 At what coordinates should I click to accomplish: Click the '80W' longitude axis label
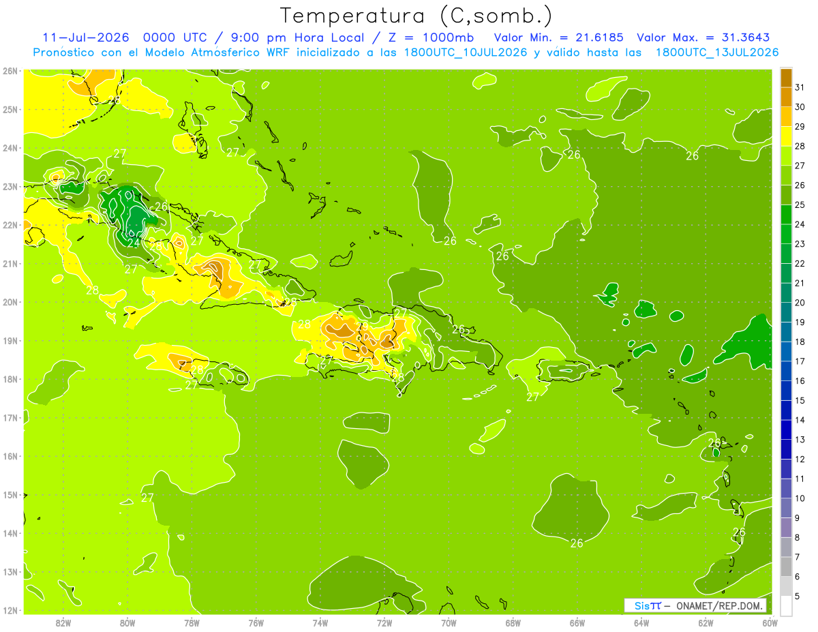(127, 622)
